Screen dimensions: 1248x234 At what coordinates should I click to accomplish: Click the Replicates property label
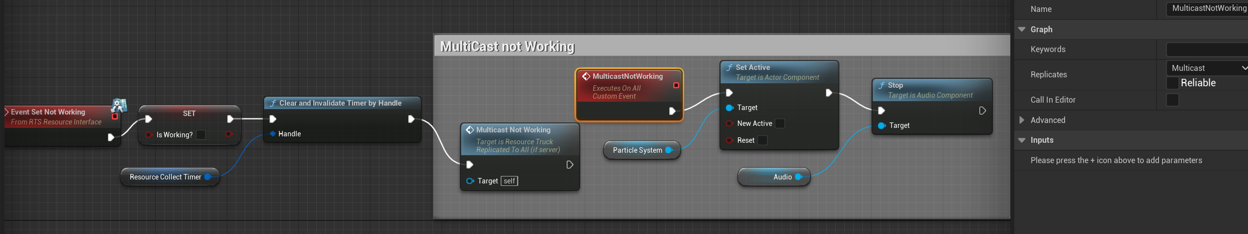coord(1049,74)
